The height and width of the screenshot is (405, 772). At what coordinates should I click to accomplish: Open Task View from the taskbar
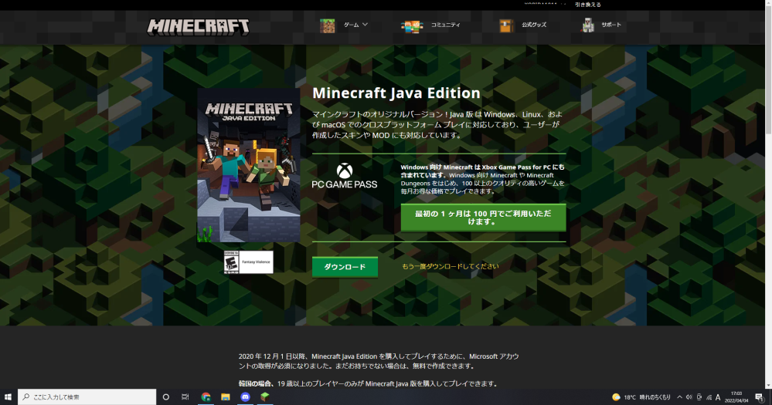pyautogui.click(x=185, y=397)
